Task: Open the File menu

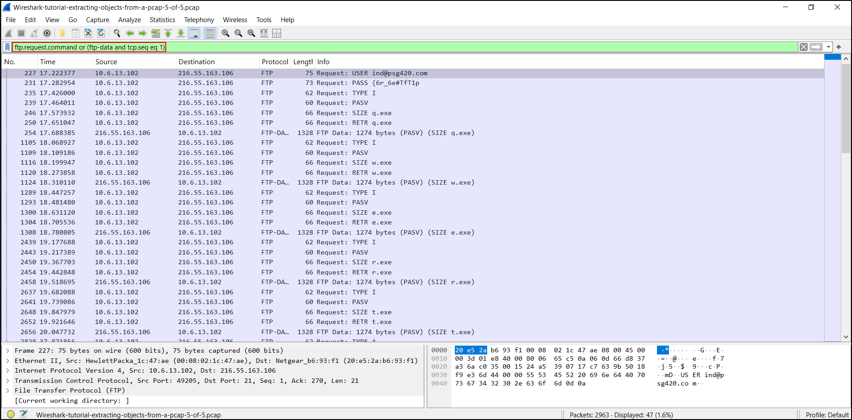Action: tap(11, 20)
